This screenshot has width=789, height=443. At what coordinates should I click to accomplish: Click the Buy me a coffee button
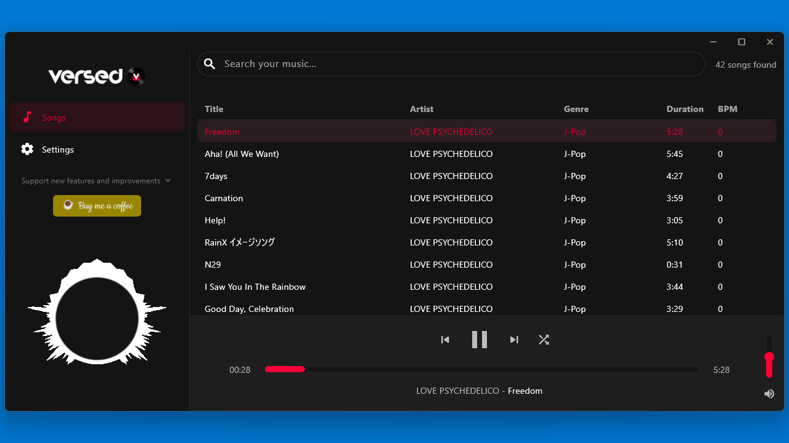pos(97,206)
